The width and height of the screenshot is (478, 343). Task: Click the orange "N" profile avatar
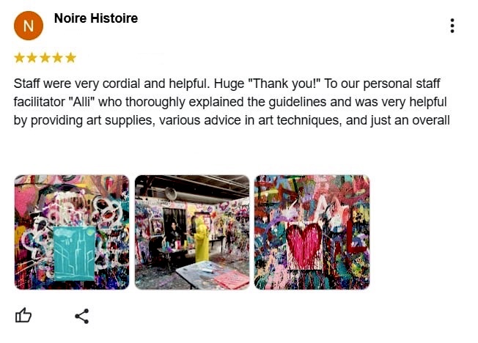click(x=29, y=26)
